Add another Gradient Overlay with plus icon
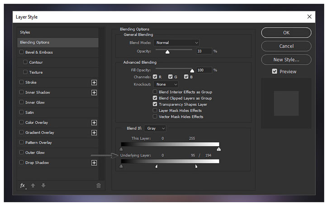The image size is (328, 206). click(x=94, y=133)
